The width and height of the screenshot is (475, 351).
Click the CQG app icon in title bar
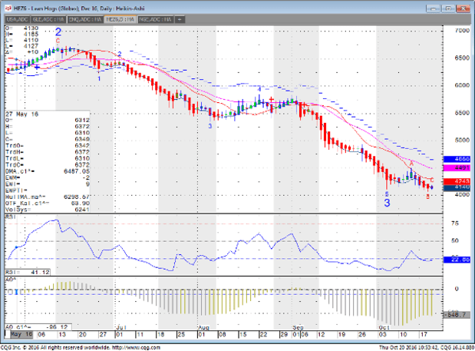[x=5, y=5]
